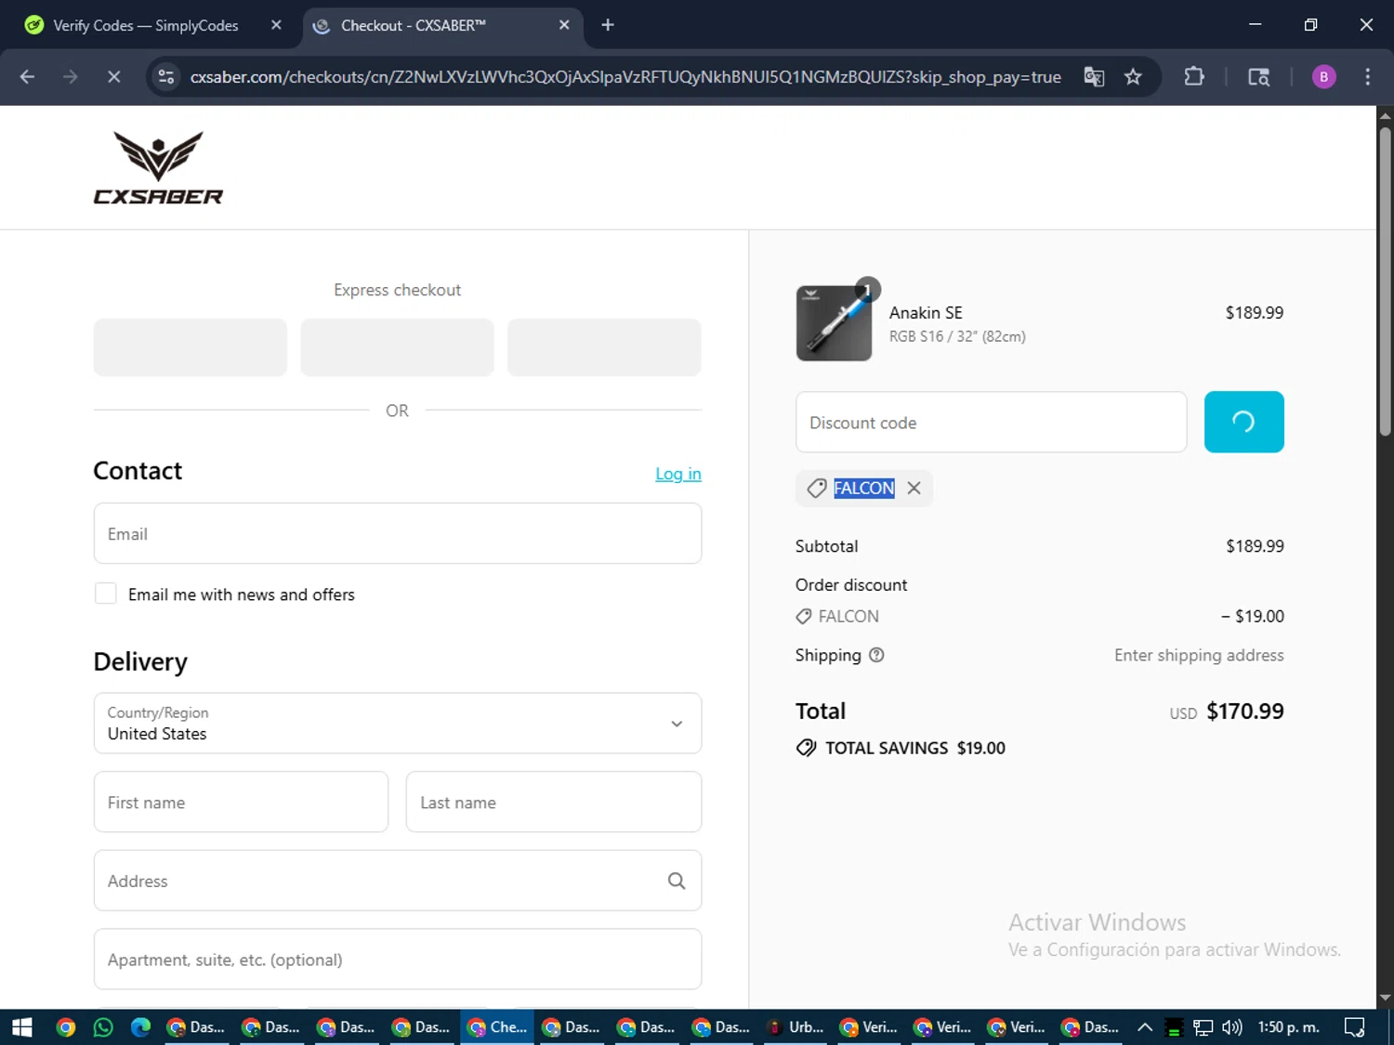Close the Verify Codes SimplyCodes tab
This screenshot has width=1394, height=1045.
276,25
